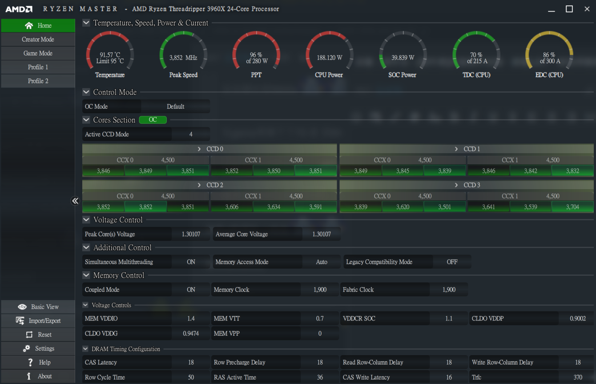Collapse the Voltage Control section
The width and height of the screenshot is (596, 384).
(x=86, y=220)
